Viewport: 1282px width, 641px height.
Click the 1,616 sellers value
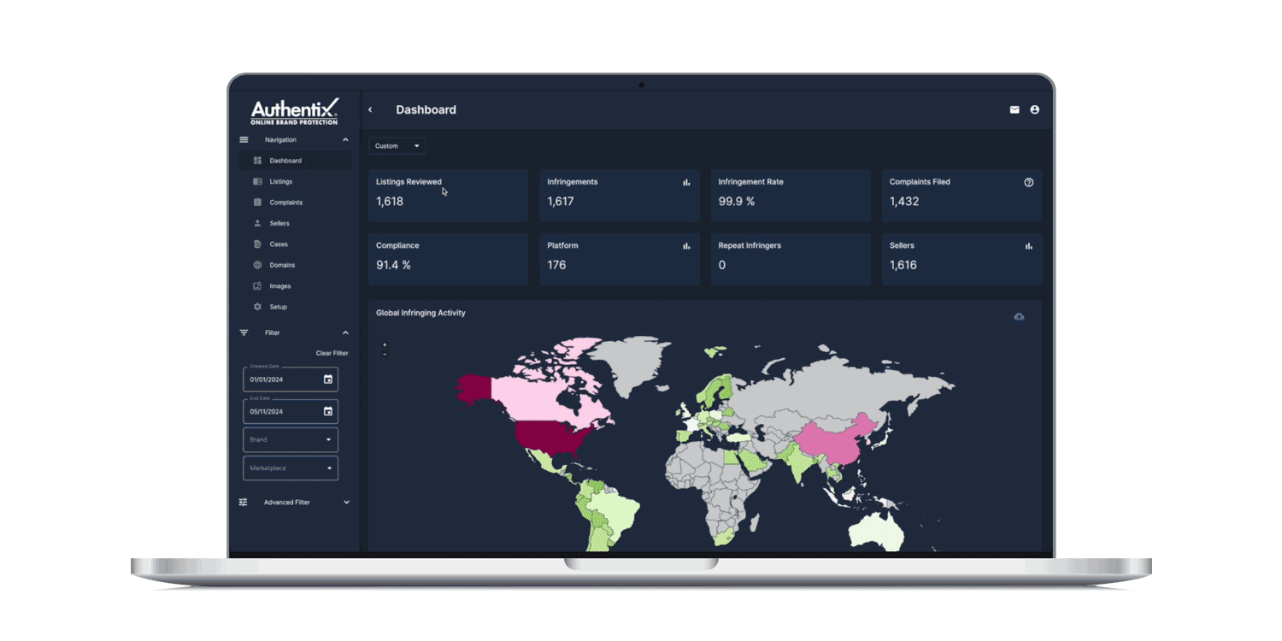pyautogui.click(x=903, y=265)
